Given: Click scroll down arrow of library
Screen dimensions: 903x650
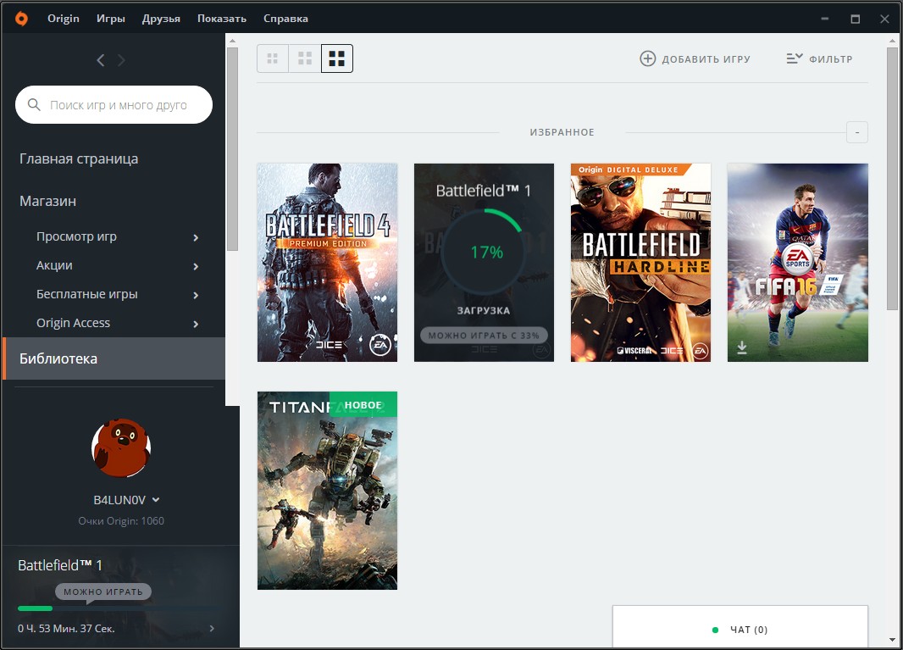Looking at the screenshot, I should point(893,640).
